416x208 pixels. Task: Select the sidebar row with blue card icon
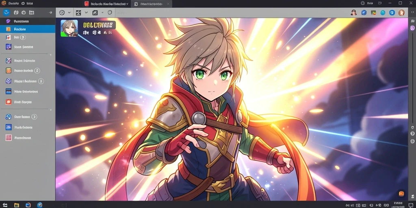point(28,91)
